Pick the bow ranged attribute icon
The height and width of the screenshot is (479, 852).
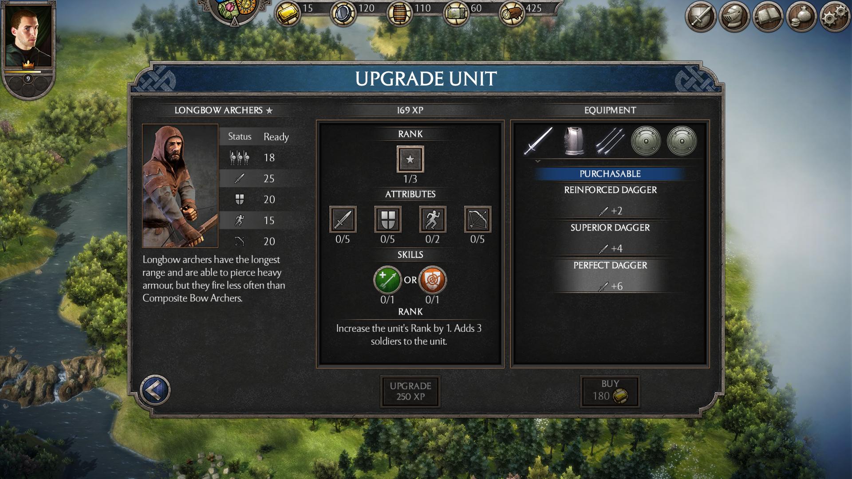477,219
